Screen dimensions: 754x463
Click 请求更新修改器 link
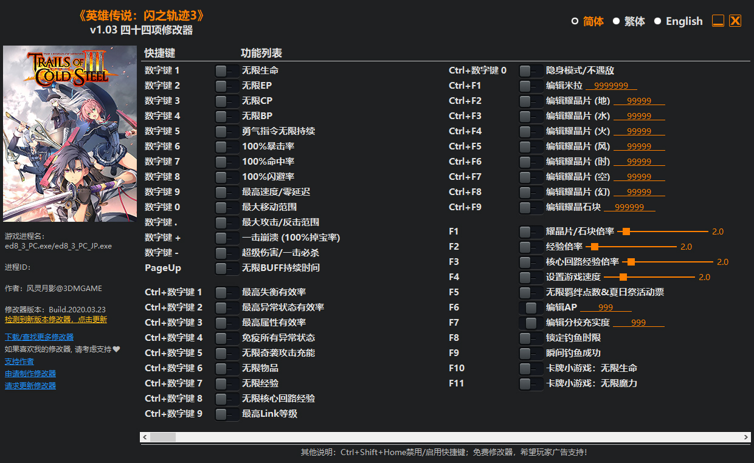click(30, 386)
